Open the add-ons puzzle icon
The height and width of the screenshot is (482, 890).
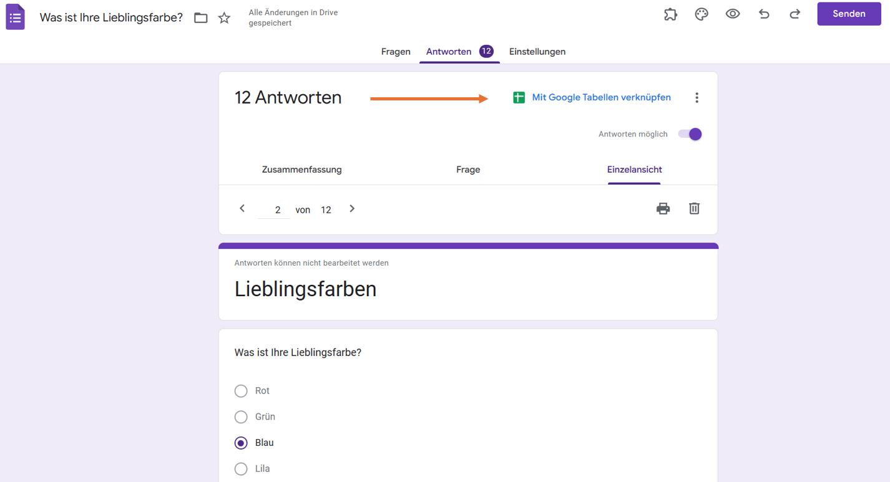click(670, 14)
